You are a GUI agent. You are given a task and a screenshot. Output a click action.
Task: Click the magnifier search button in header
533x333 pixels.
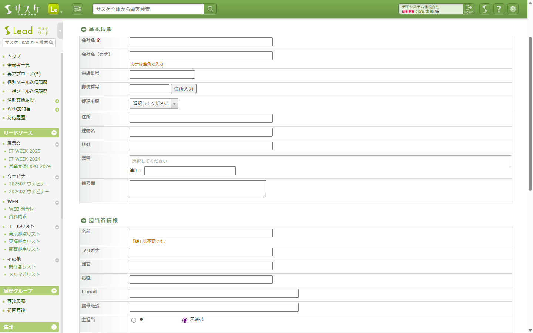[210, 9]
